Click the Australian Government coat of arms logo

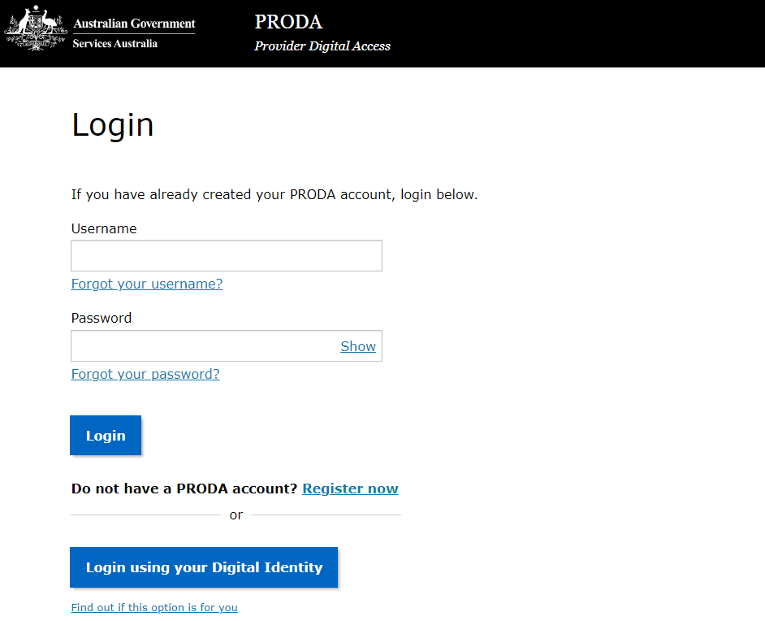(35, 29)
